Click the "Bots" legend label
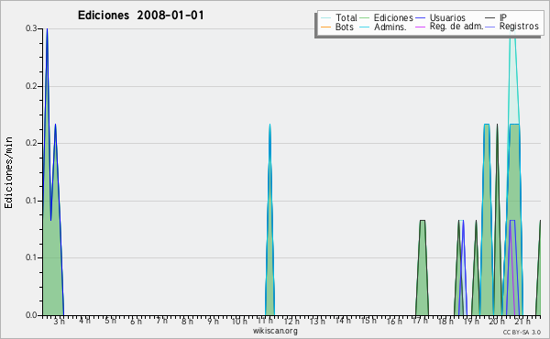Image resolution: width=550 pixels, height=339 pixels. tap(345, 27)
